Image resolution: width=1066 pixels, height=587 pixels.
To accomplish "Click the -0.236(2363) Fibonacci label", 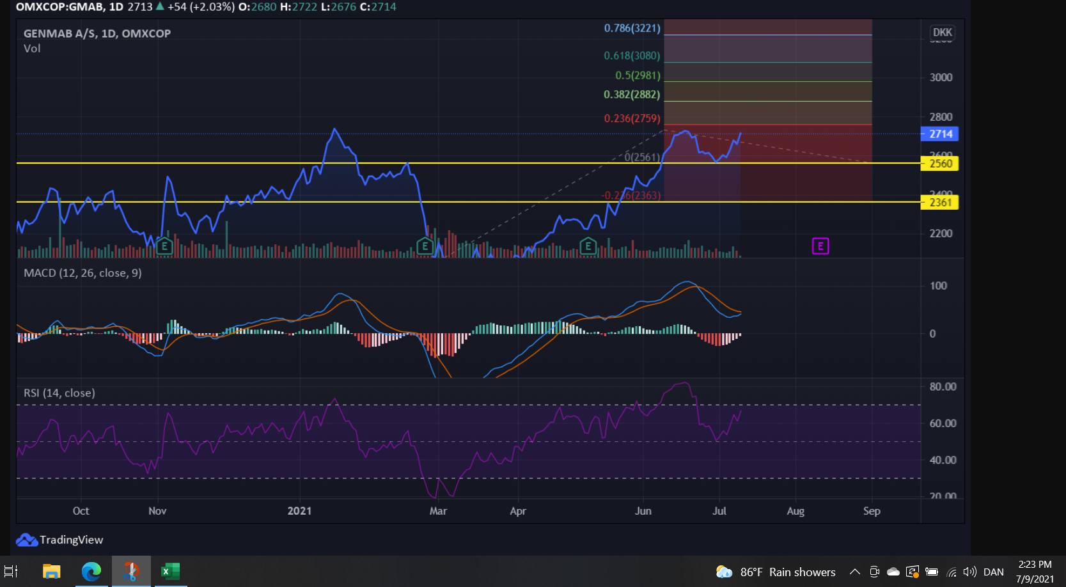I will [631, 196].
